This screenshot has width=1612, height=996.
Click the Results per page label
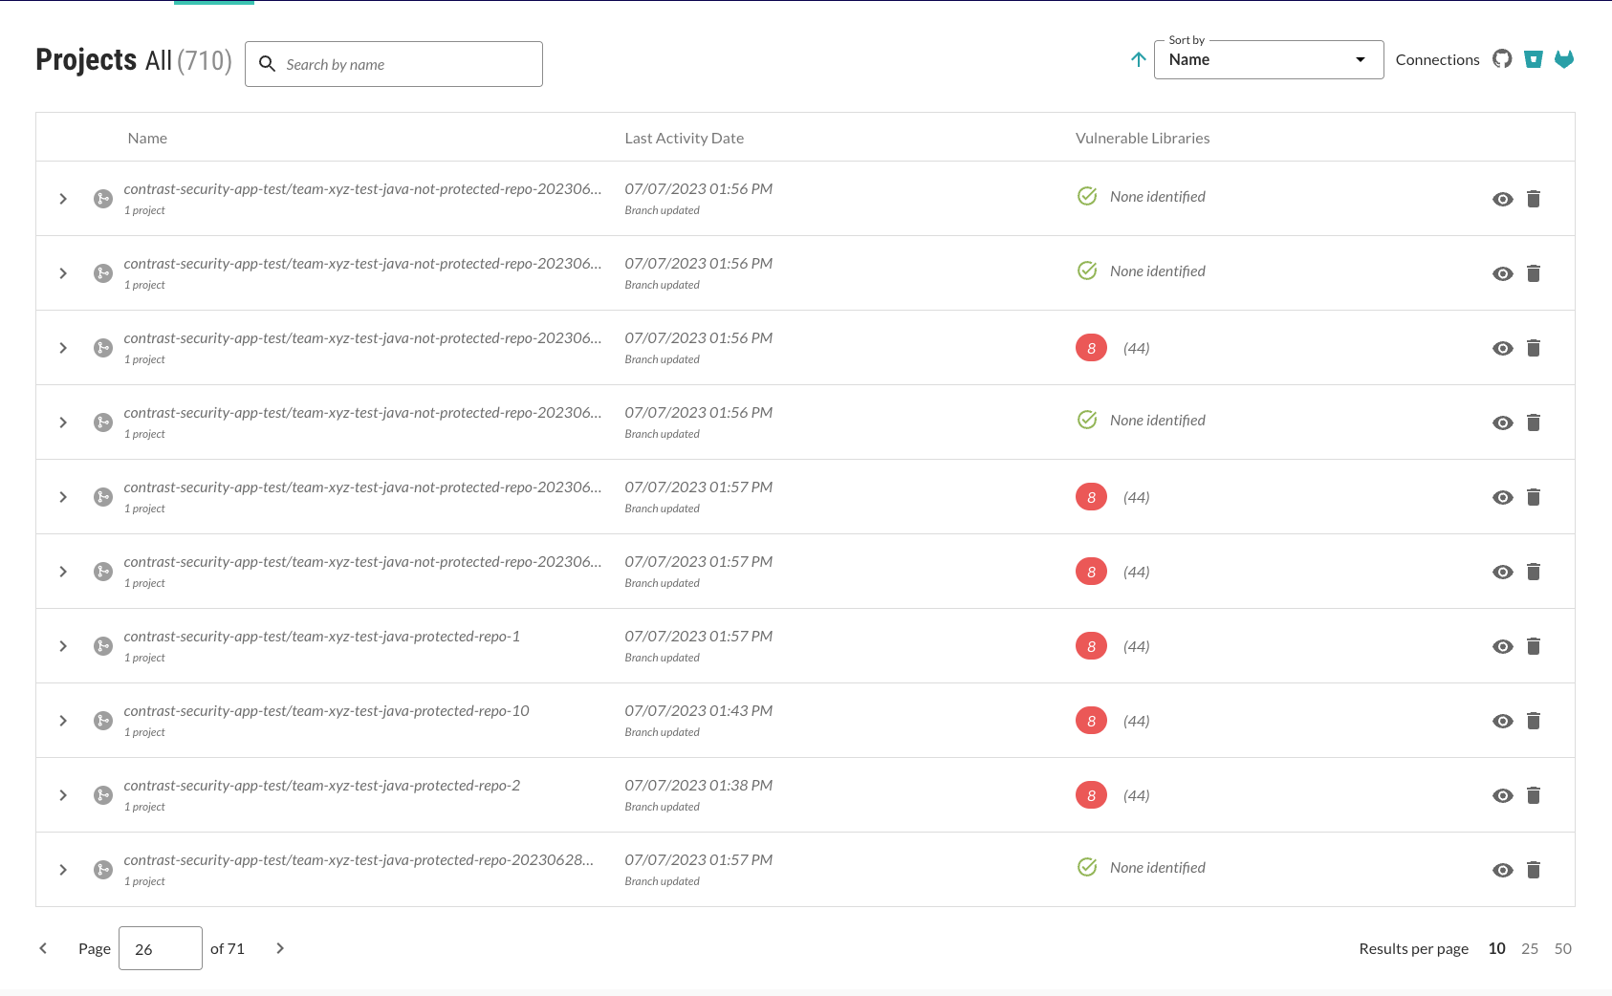pos(1414,948)
